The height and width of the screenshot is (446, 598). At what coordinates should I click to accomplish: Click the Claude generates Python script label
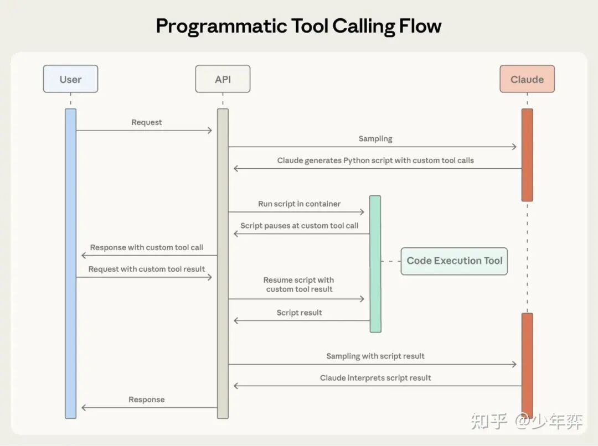point(375,160)
